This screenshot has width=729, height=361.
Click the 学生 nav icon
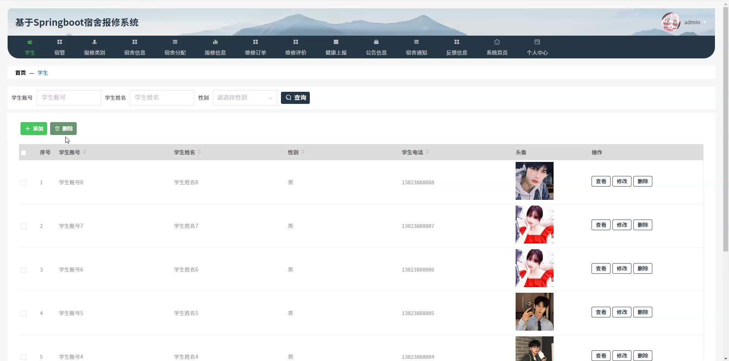tap(30, 42)
